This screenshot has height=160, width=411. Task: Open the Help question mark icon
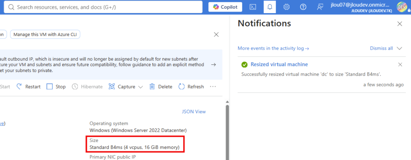click(303, 7)
